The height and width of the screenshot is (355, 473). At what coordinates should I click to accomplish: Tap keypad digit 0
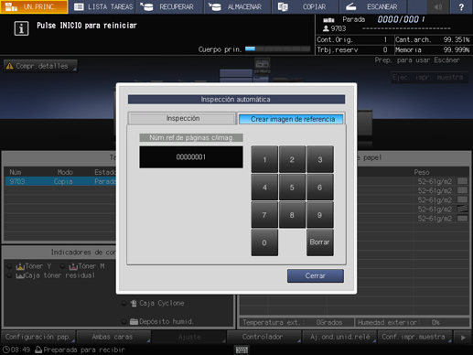pyautogui.click(x=264, y=242)
